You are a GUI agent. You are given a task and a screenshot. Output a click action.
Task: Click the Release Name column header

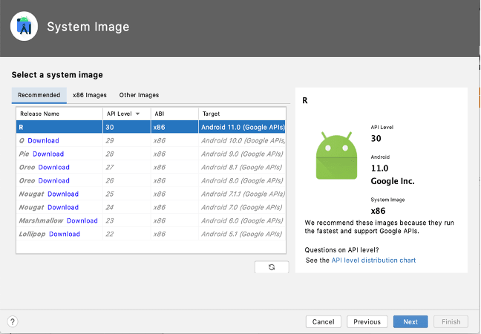(x=59, y=114)
